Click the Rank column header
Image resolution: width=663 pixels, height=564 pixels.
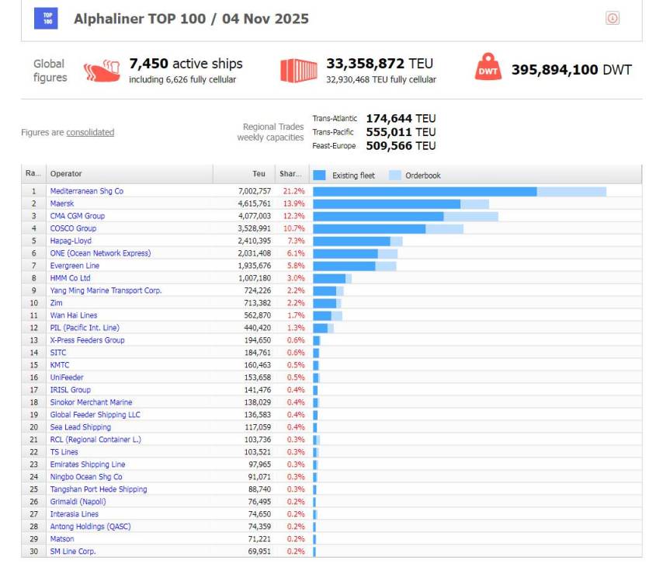(33, 174)
